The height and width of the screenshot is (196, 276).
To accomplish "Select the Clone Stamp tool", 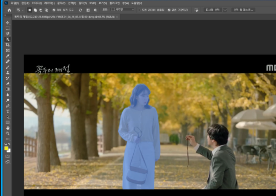I will [x=7, y=73].
